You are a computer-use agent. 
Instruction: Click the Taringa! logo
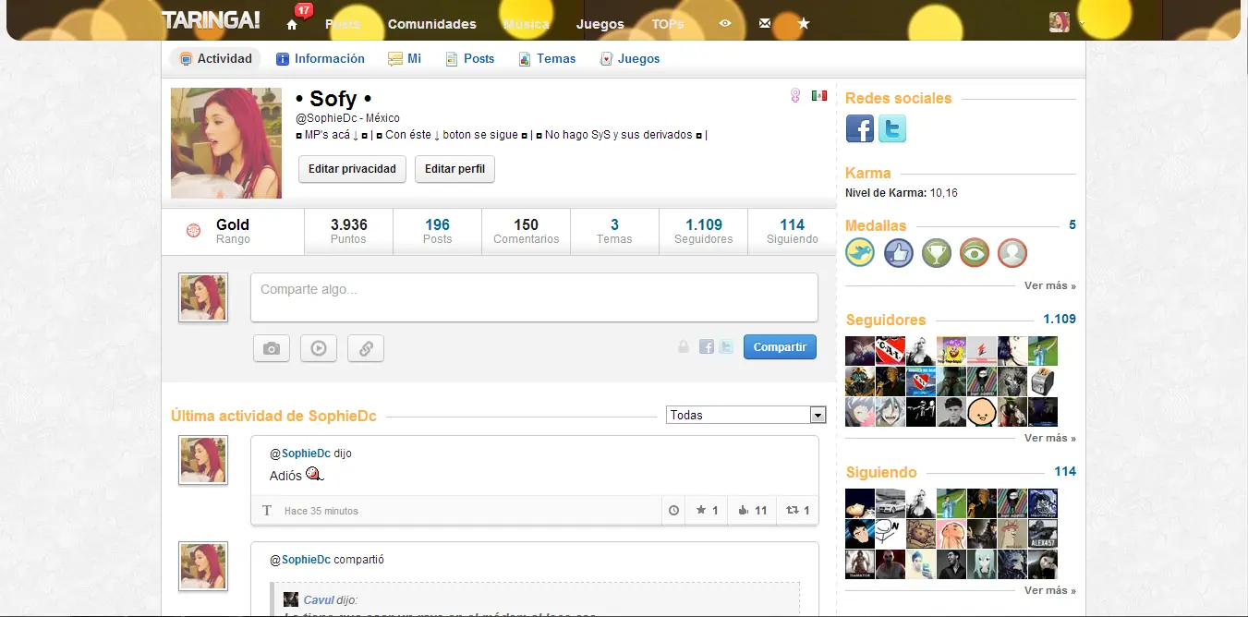pos(211,20)
